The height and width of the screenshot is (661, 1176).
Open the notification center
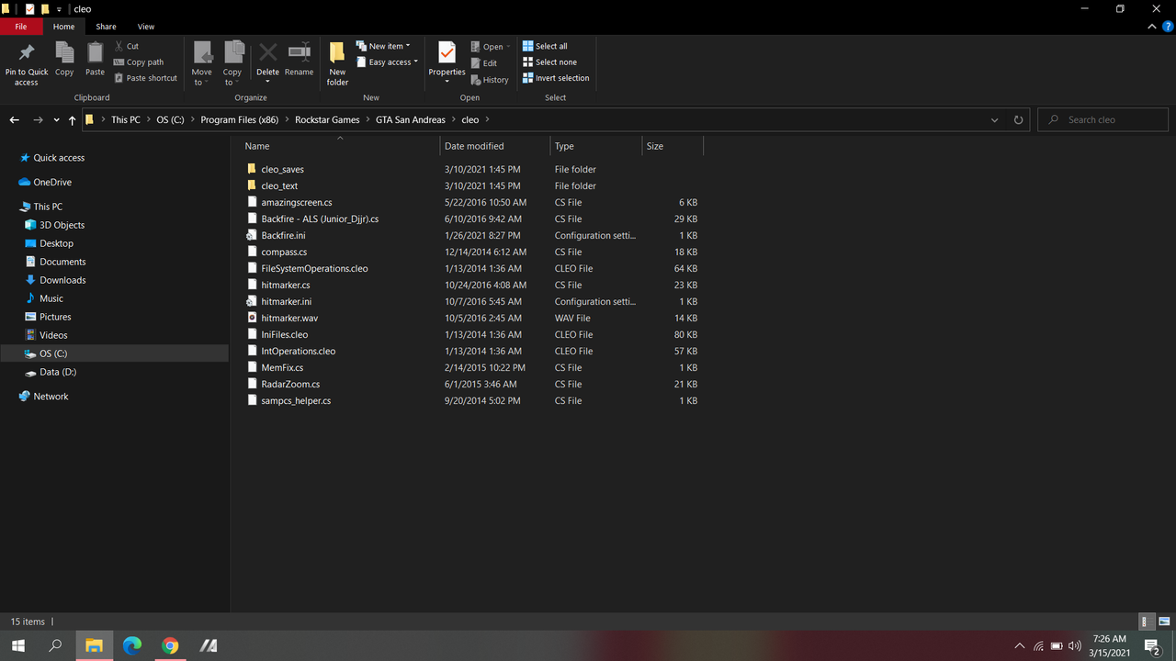pos(1152,646)
